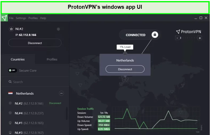Click the Up Speed 6,35 MB/s value
Screen dimensions: 210x135
click(x=104, y=129)
